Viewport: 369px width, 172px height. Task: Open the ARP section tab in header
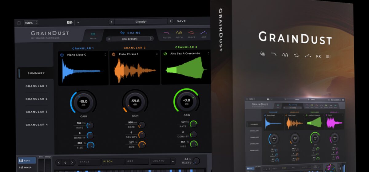pos(204,34)
